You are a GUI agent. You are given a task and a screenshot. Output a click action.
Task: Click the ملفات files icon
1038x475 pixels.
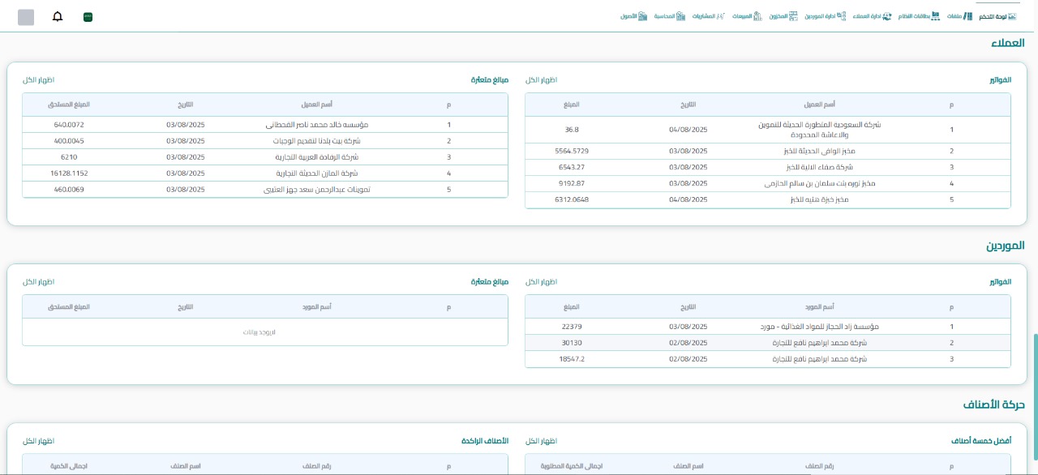pyautogui.click(x=967, y=16)
